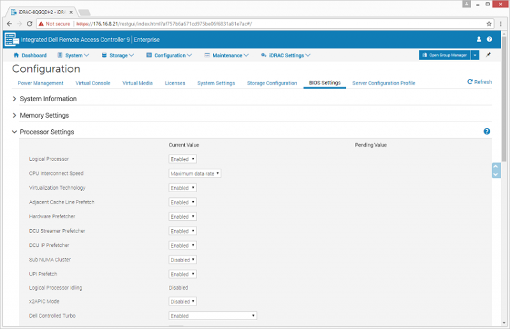Image resolution: width=510 pixels, height=329 pixels.
Task: Click the Open Group Manager button
Action: point(444,55)
